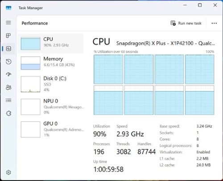Screen dimensions: 223x181
Task: Select the Memory performance item
Action: 50,63
